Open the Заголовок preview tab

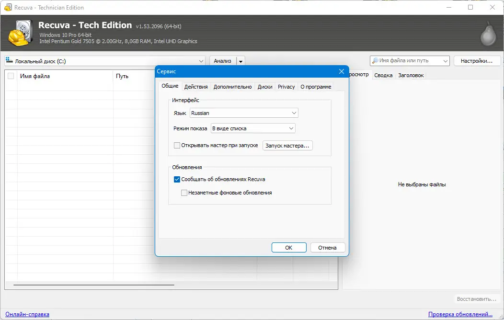(x=411, y=75)
